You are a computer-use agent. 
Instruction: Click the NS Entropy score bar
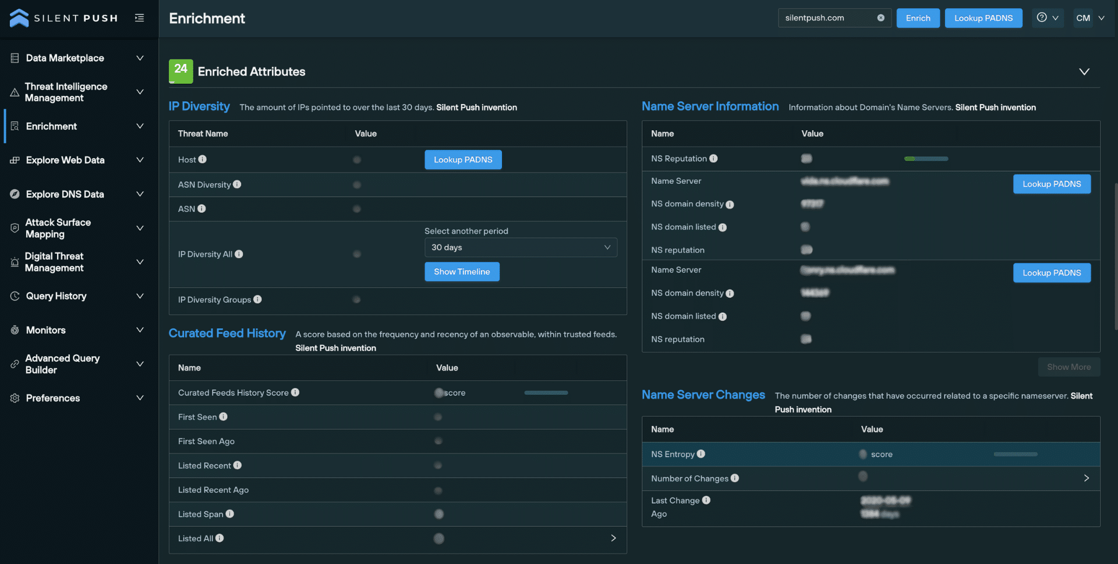[1016, 454]
